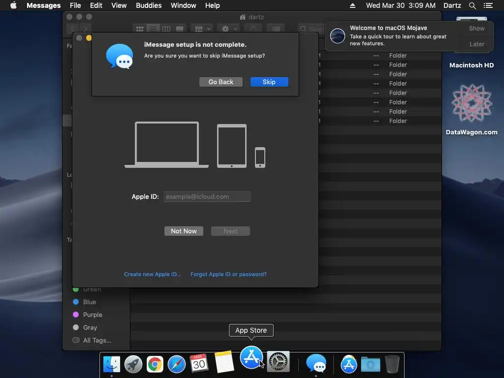
Task: Open Finder from the Dock
Action: coord(112,364)
